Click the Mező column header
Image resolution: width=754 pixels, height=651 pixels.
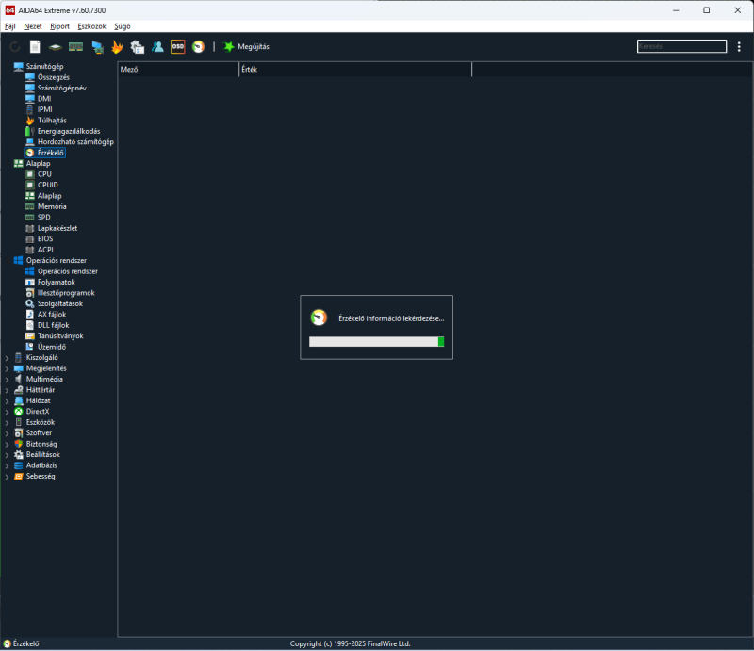click(178, 69)
